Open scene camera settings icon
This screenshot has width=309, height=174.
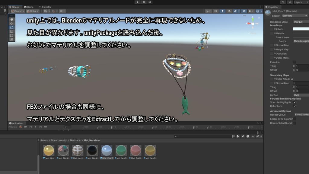pyautogui.click(x=251, y=11)
